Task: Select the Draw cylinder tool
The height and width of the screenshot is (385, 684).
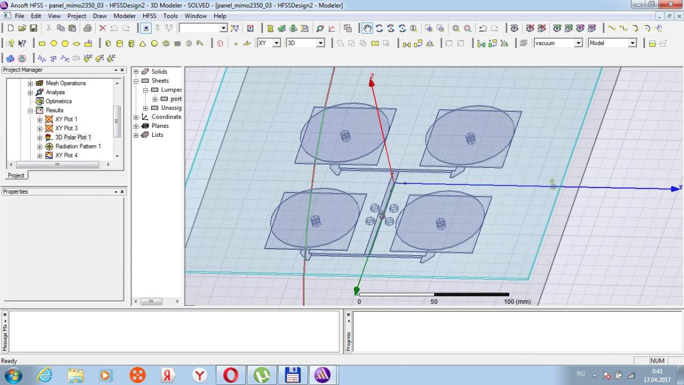Action: (119, 43)
